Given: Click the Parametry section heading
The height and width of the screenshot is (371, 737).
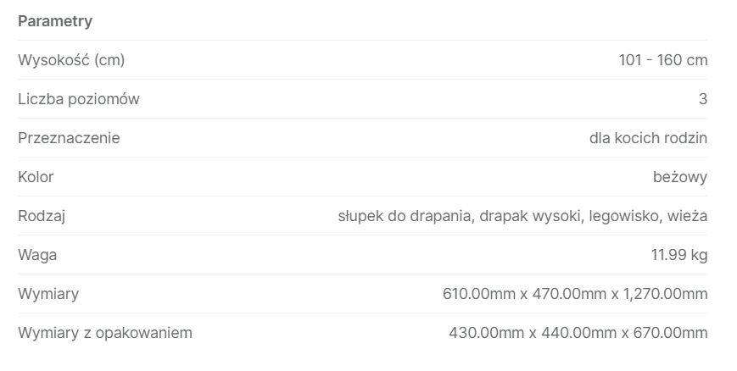Looking at the screenshot, I should (x=55, y=21).
